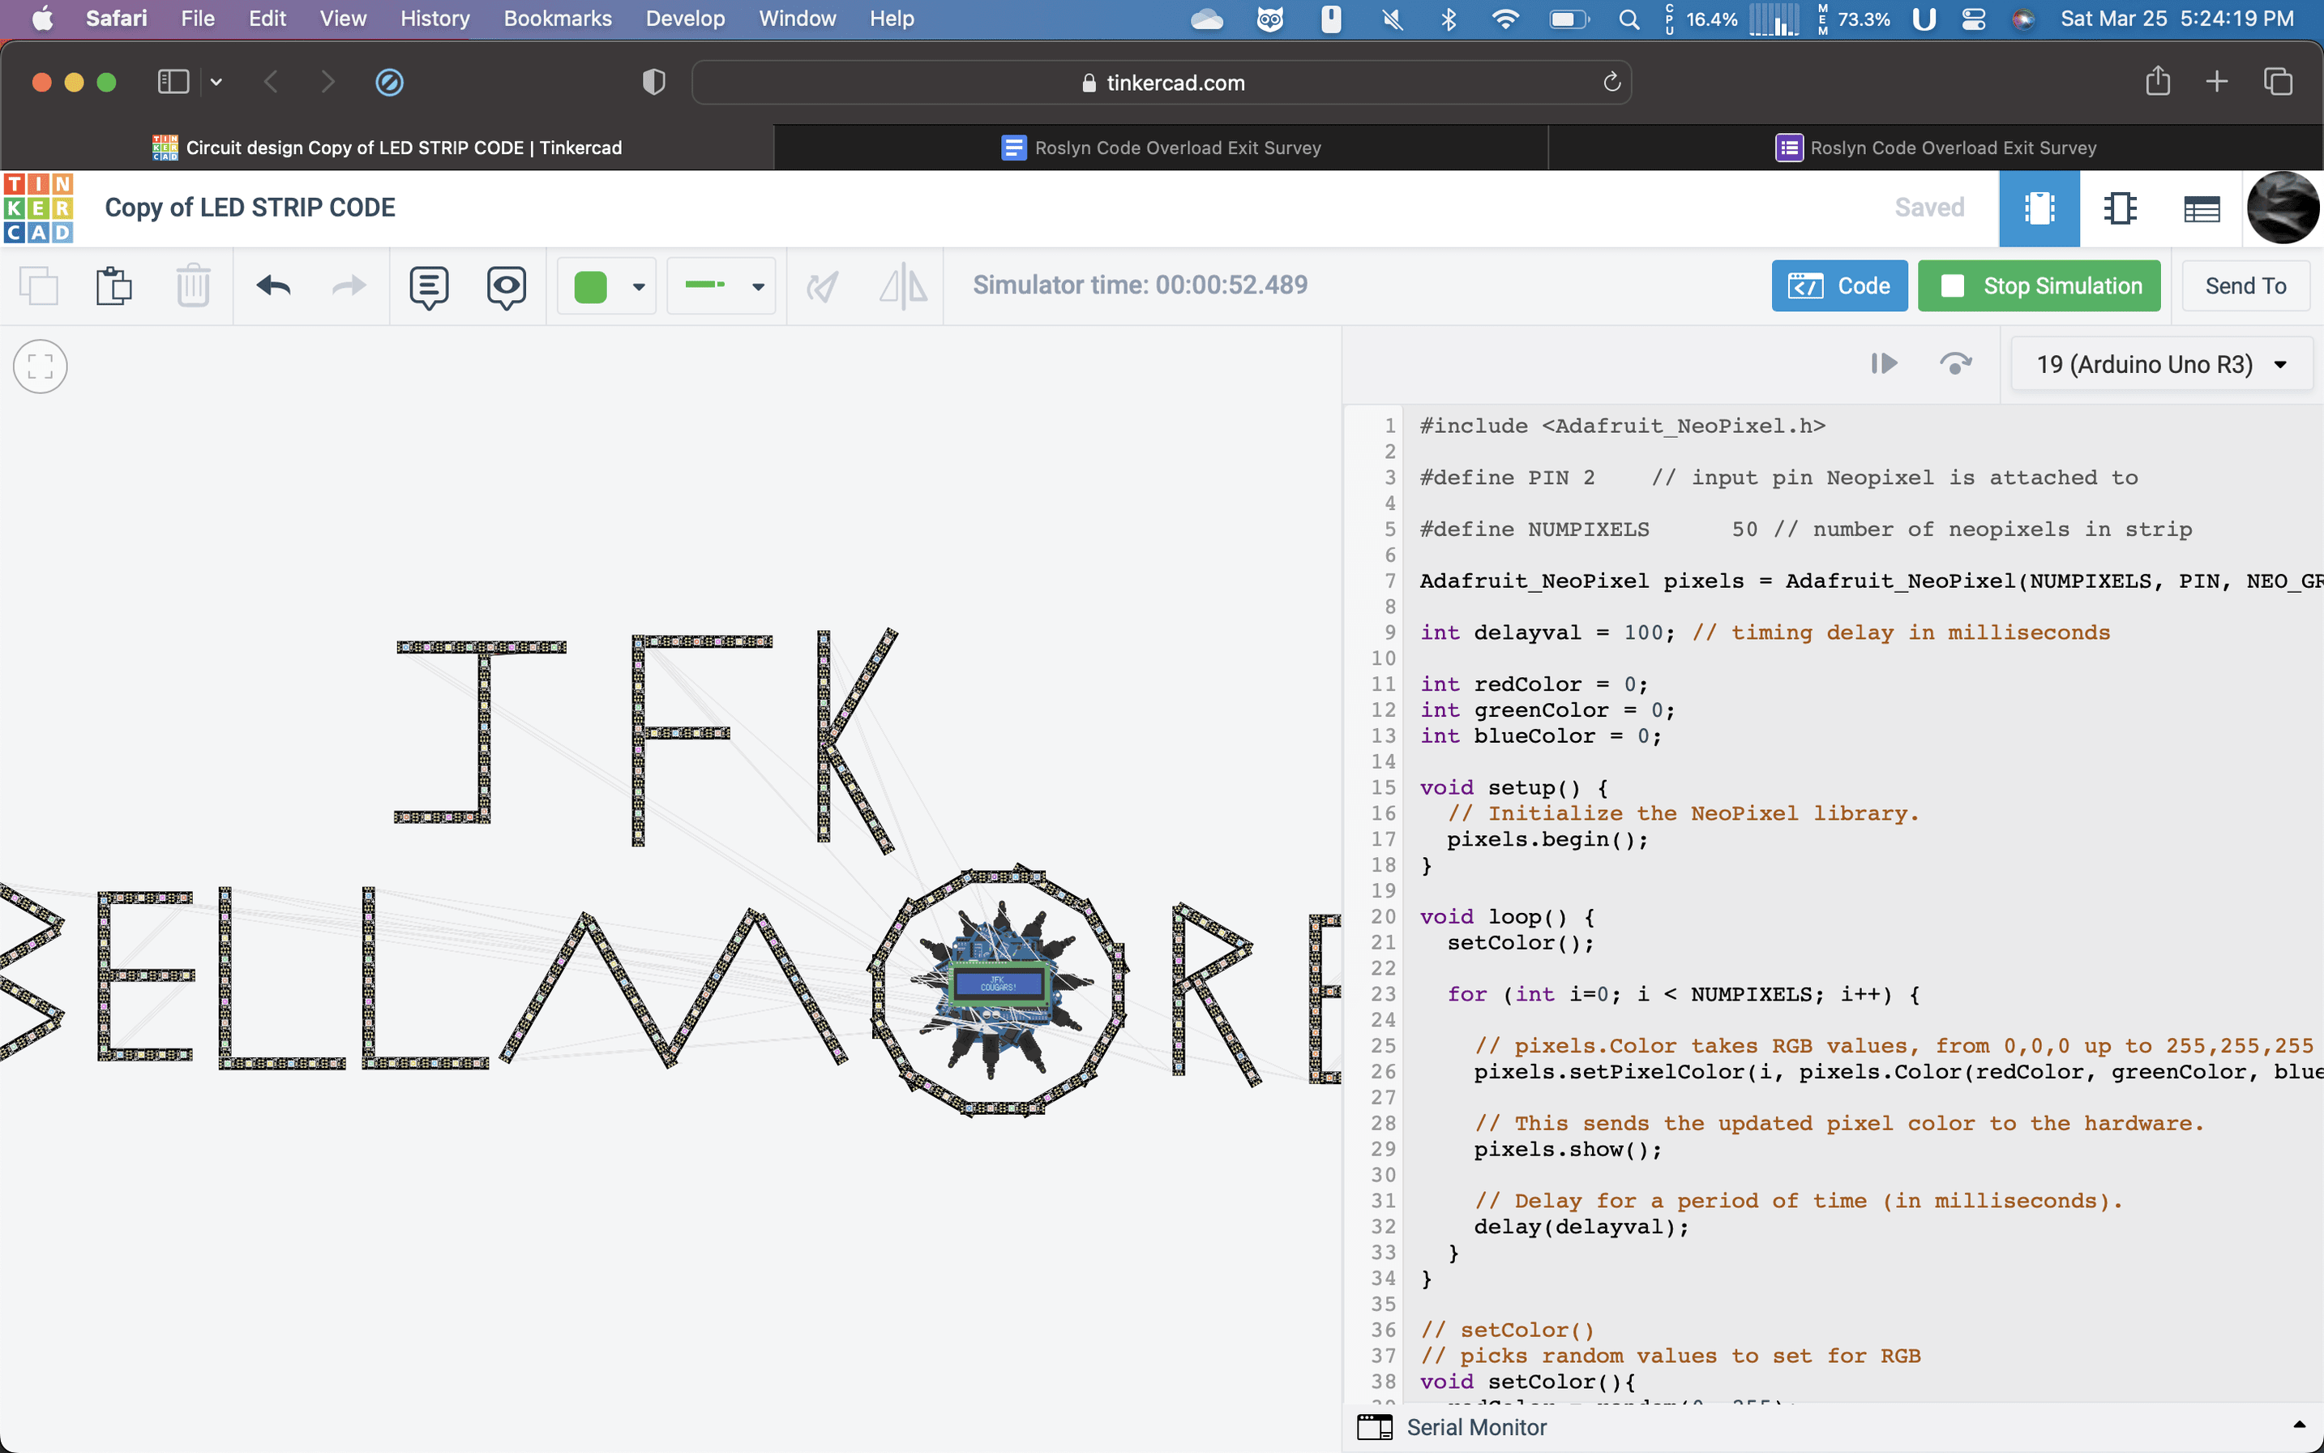Click the Simulator time readout
This screenshot has height=1453, width=2324.
coord(1140,285)
